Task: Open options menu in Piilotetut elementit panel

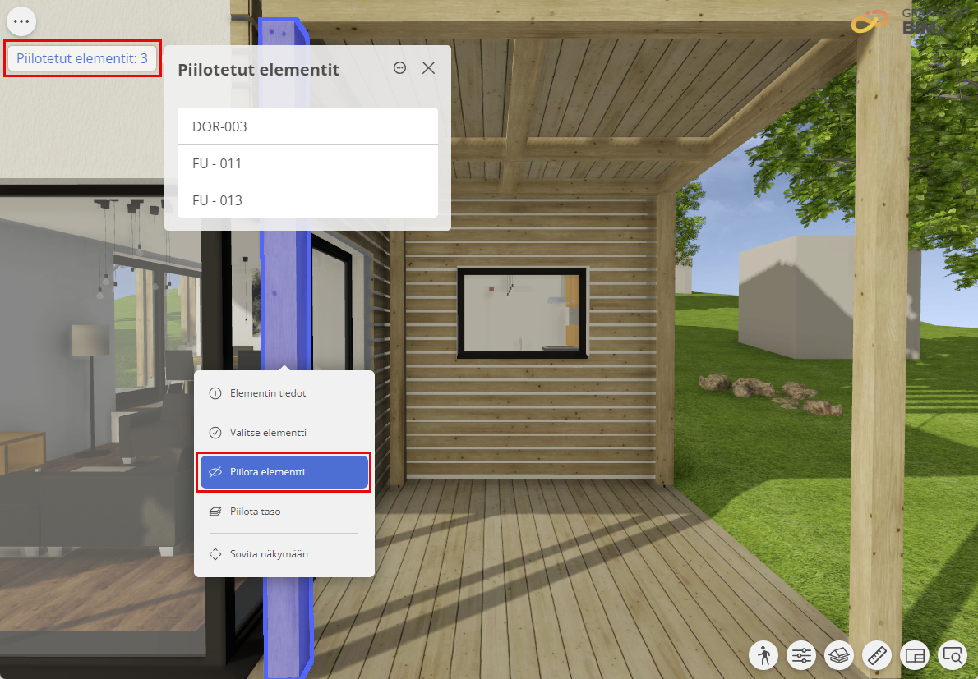Action: pyautogui.click(x=399, y=68)
